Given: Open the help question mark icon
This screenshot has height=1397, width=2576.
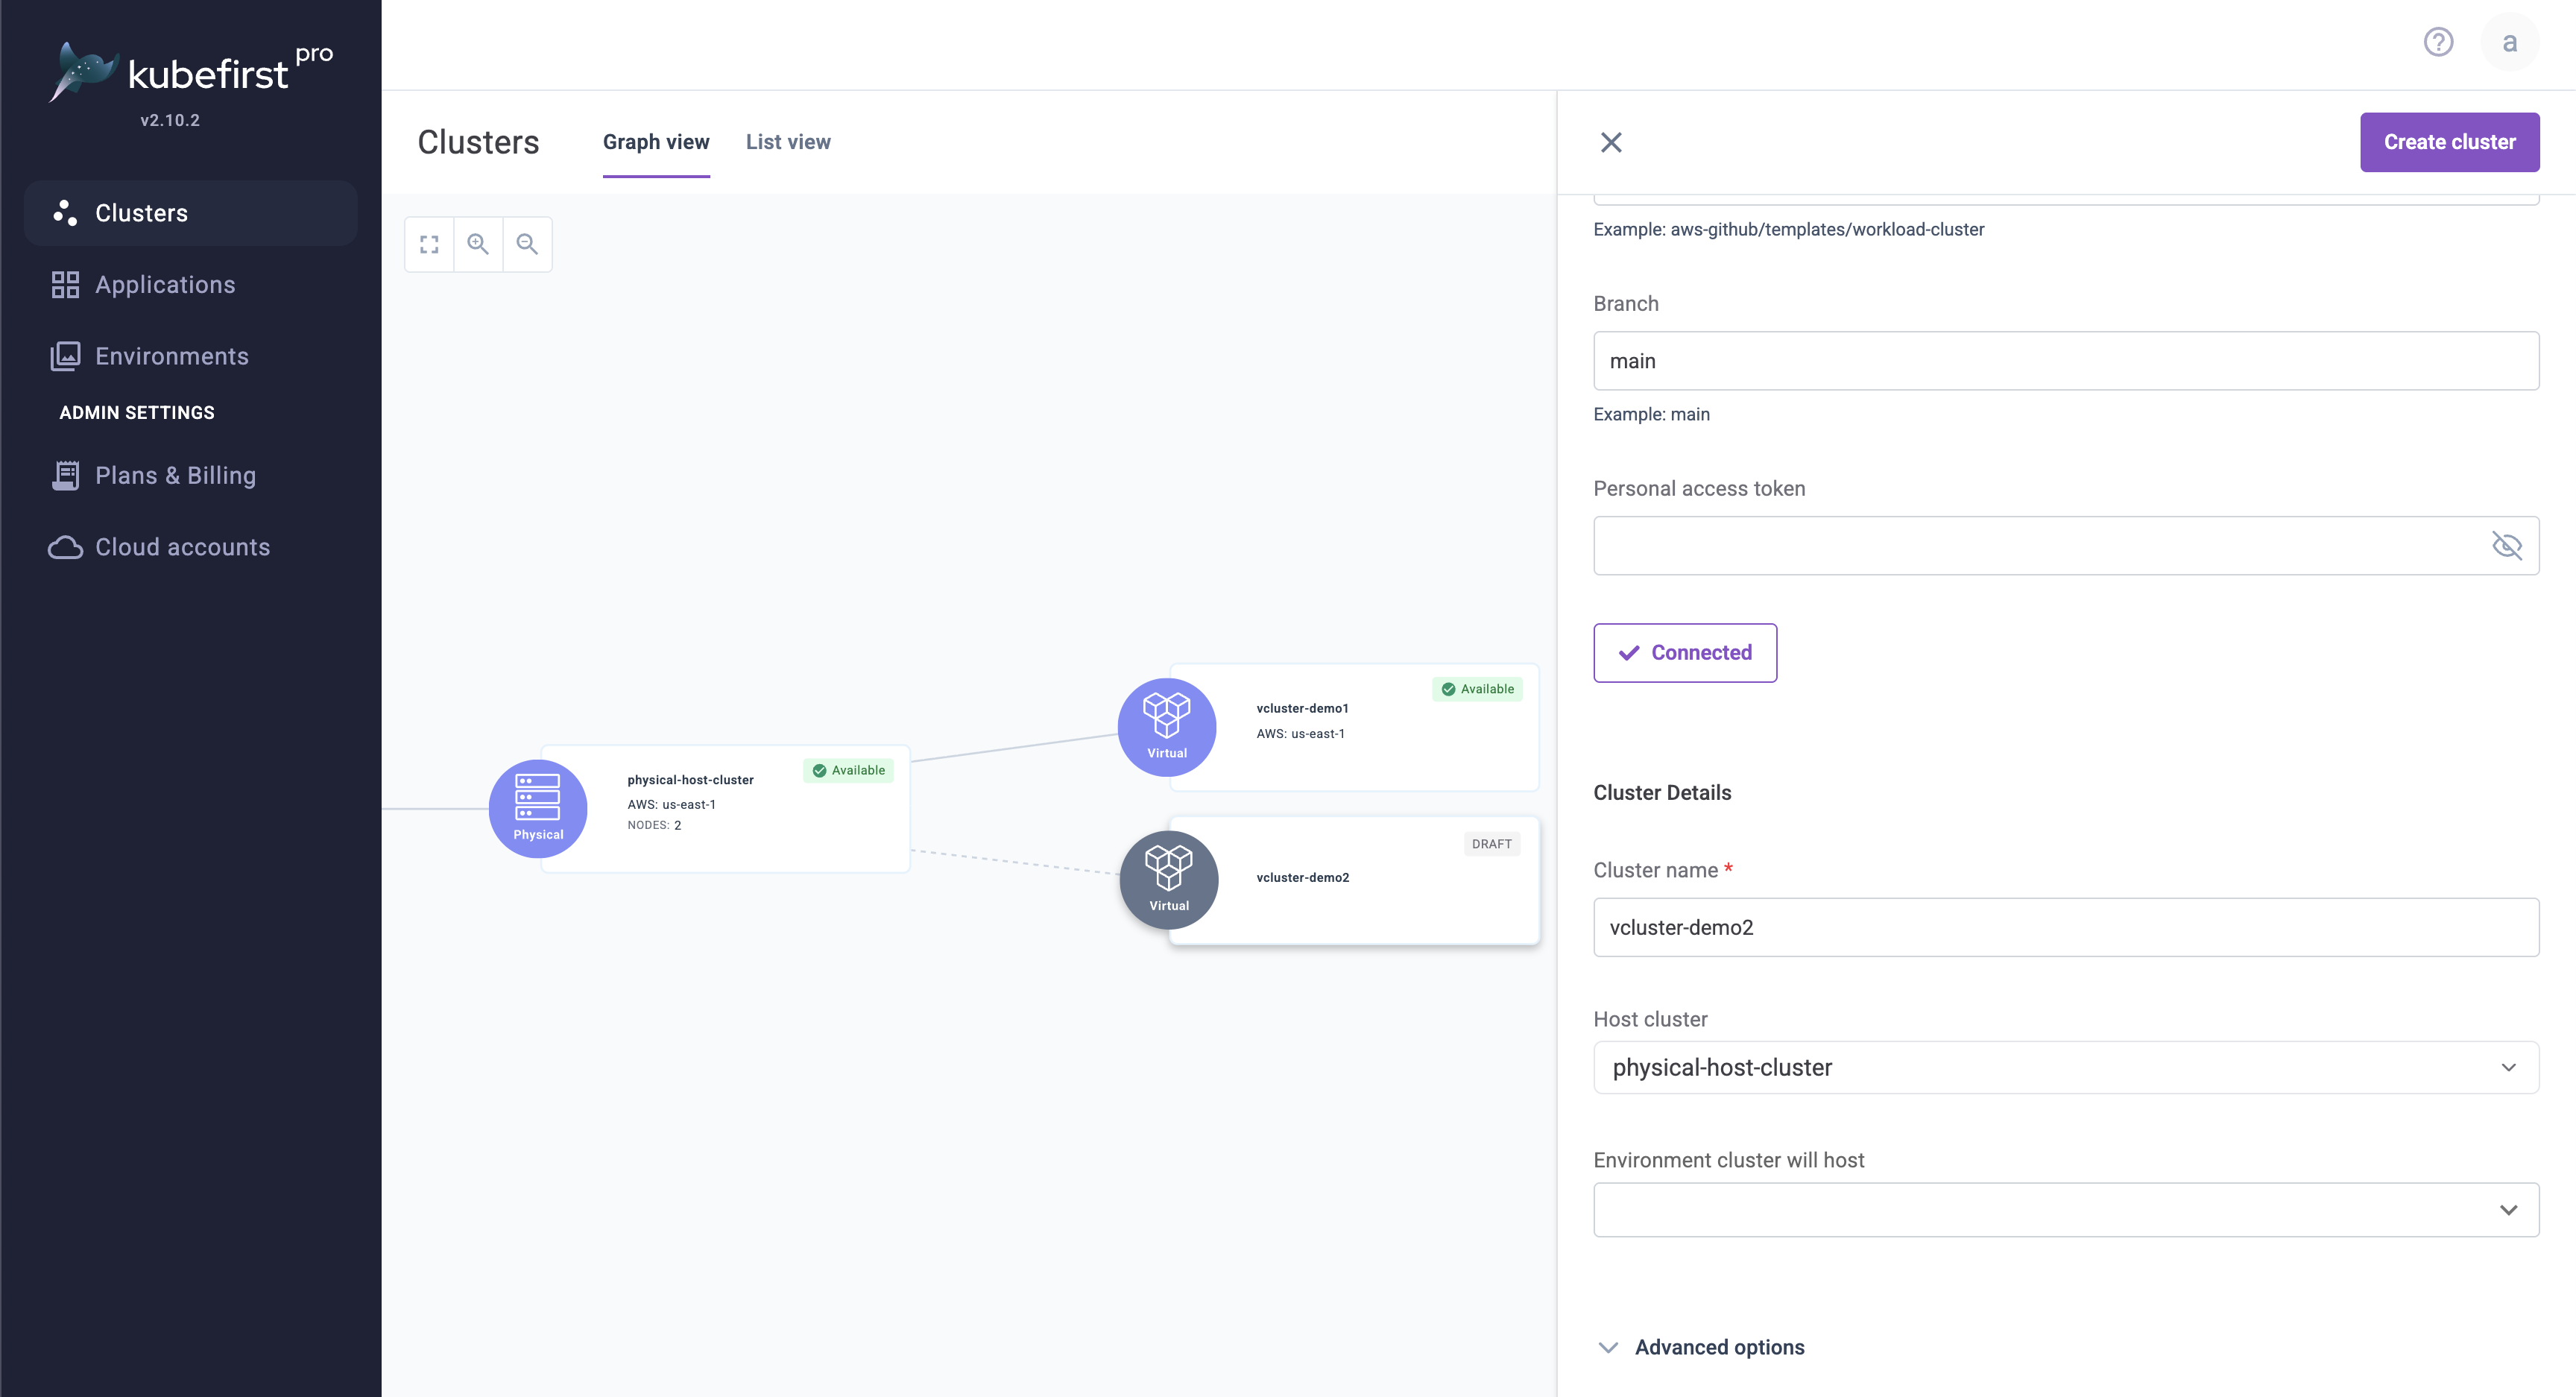Looking at the screenshot, I should click(2438, 42).
